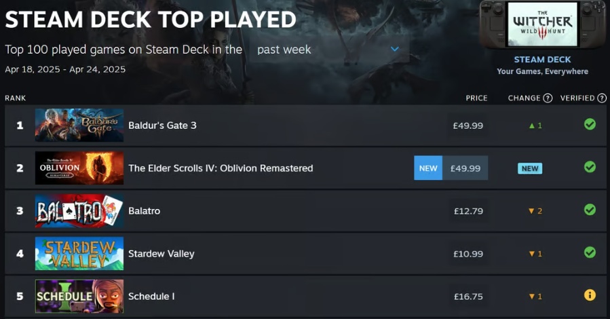610x319 pixels.
Task: Click Oblivion Remastered verified green checkmark
Action: tap(590, 167)
